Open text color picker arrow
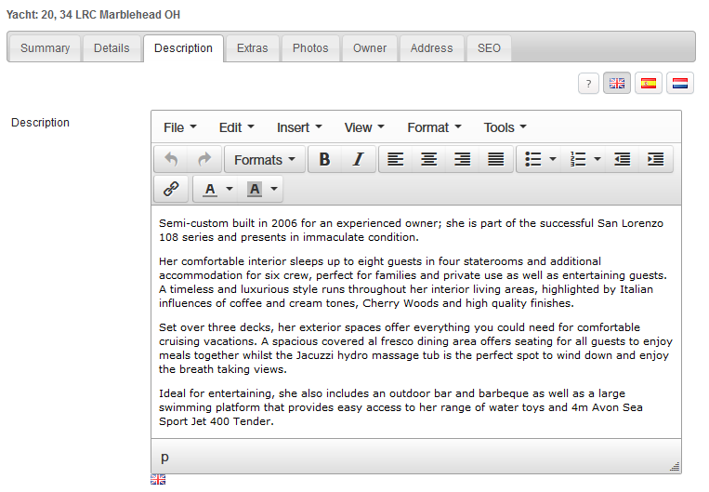The height and width of the screenshot is (492, 709). click(x=230, y=189)
